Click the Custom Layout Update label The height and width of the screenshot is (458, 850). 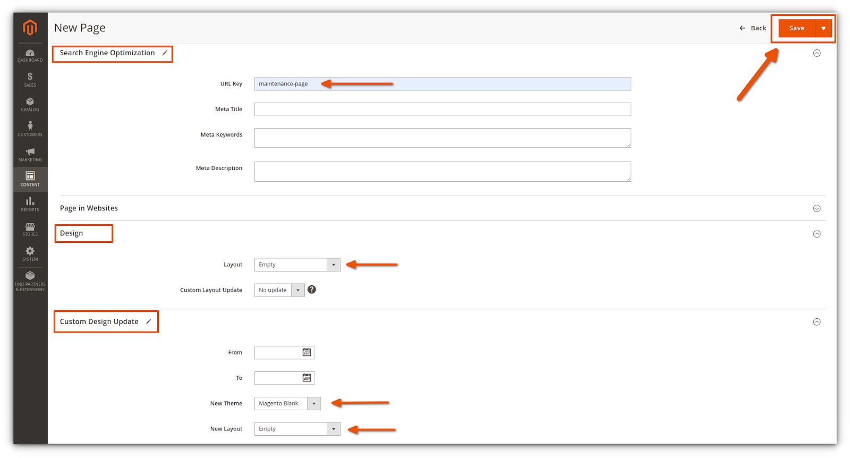point(211,290)
